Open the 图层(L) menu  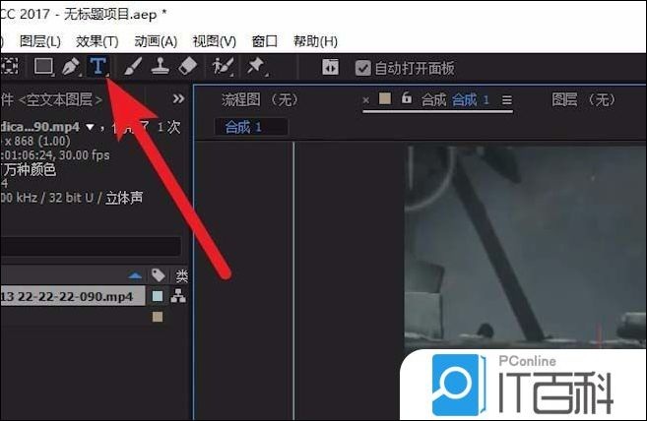(x=40, y=41)
